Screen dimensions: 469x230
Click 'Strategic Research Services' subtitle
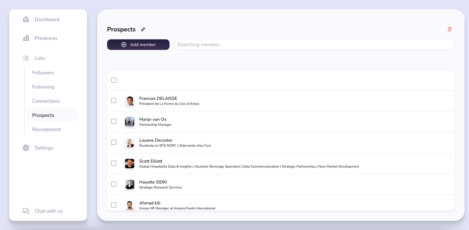pos(160,188)
